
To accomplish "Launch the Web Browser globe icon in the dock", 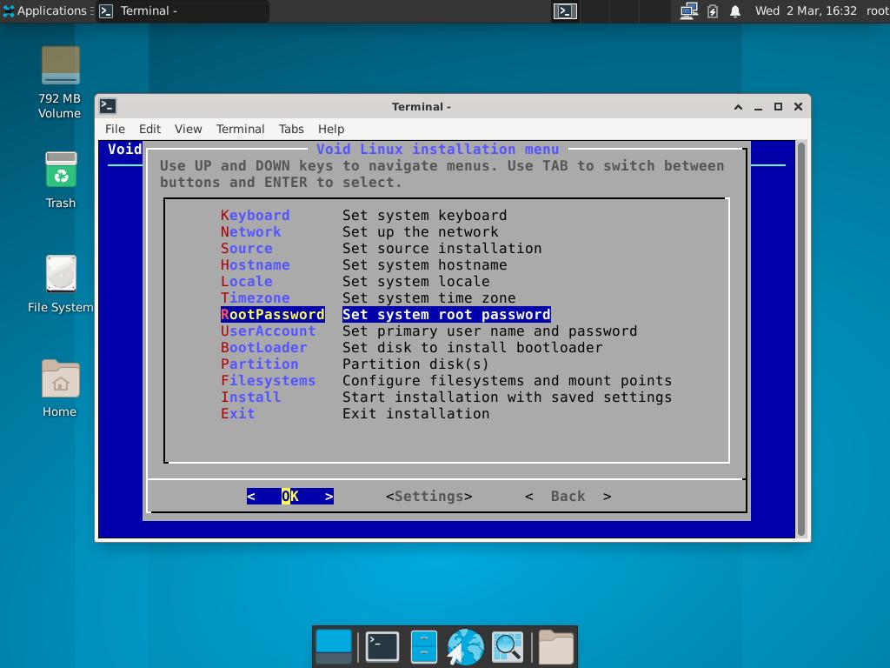I will tap(466, 646).
